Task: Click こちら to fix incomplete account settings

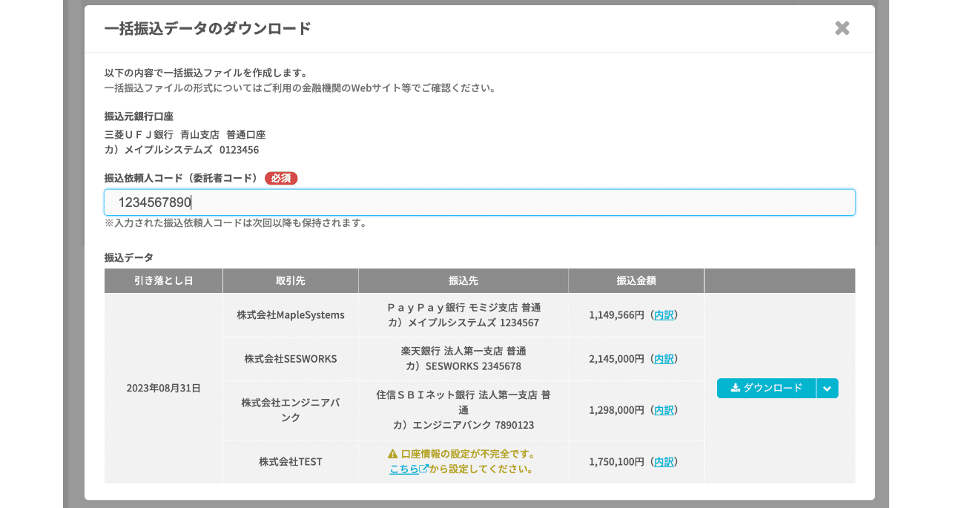Action: click(403, 469)
